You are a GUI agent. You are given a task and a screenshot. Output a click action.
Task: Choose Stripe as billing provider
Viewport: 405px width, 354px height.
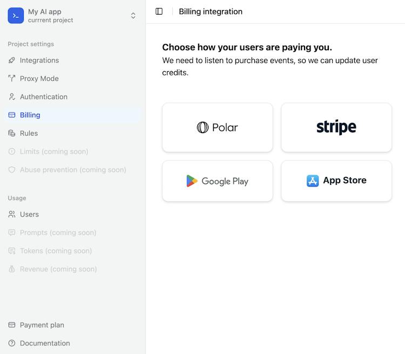pyautogui.click(x=336, y=128)
